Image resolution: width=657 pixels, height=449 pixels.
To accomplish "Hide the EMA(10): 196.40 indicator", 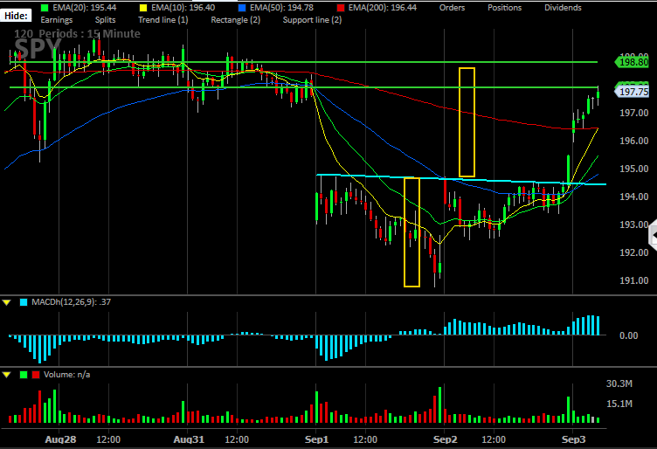I will [183, 8].
